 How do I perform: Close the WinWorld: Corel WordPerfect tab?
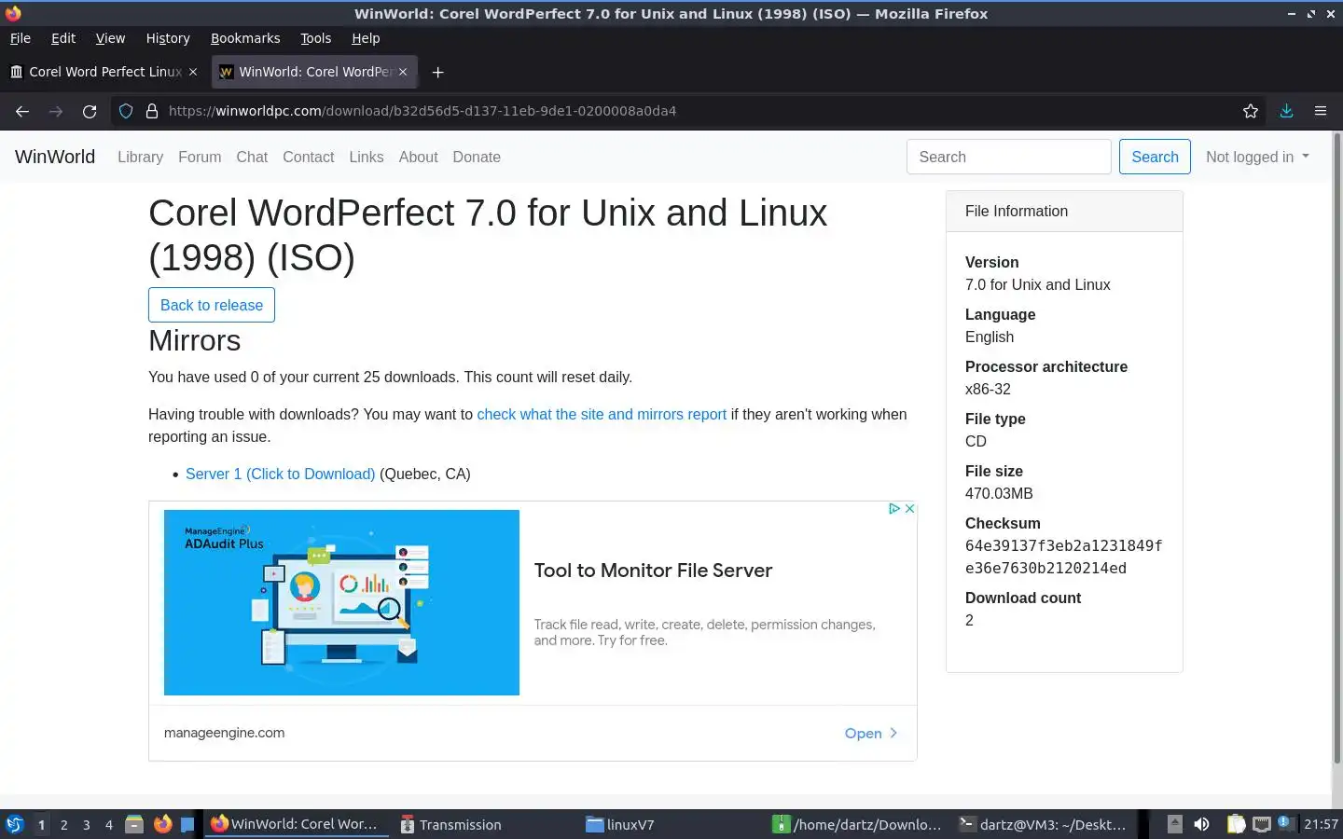click(403, 72)
